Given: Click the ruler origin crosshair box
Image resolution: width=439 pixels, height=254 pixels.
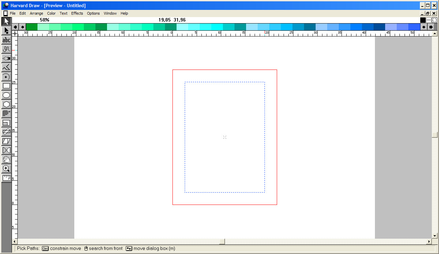Looking at the screenshot, I should tap(15, 33).
